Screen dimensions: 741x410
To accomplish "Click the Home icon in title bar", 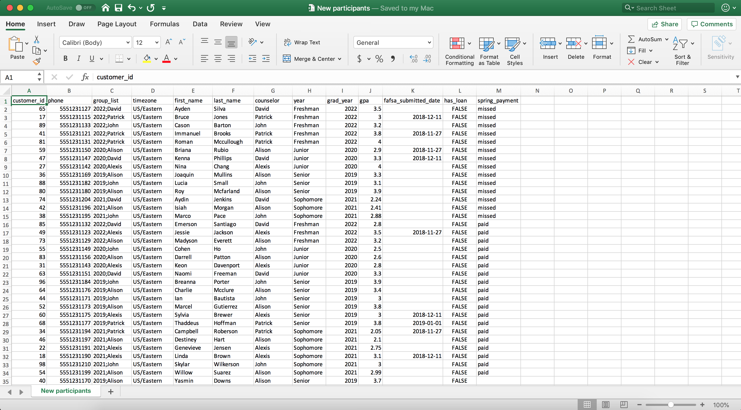I will coord(106,8).
